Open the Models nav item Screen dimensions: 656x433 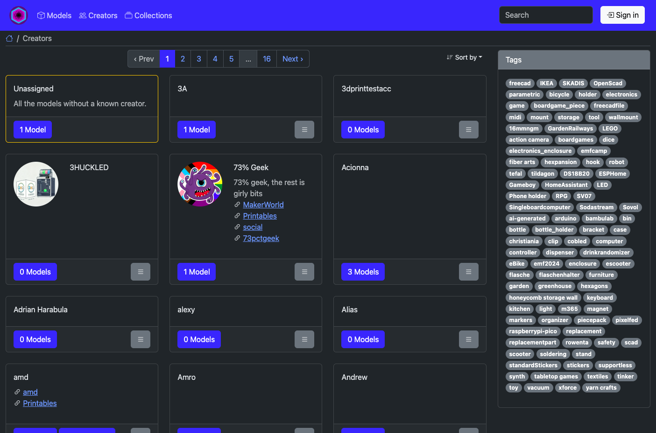coord(54,15)
